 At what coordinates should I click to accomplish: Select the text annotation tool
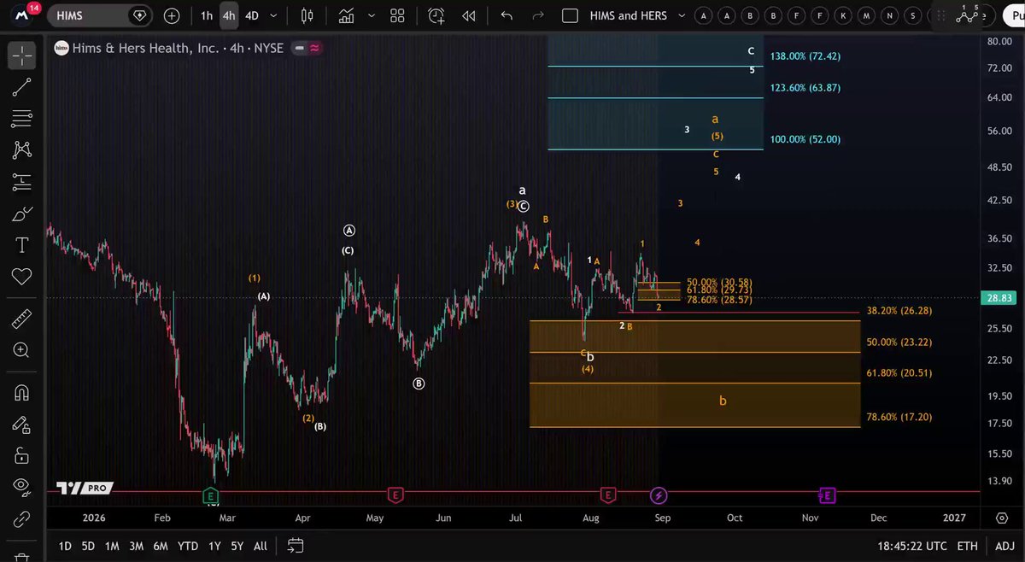click(x=22, y=245)
